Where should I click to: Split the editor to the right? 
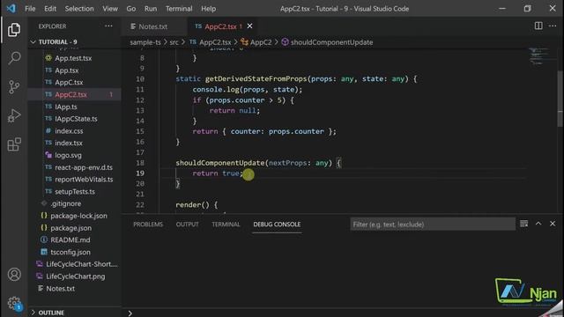[x=538, y=26]
